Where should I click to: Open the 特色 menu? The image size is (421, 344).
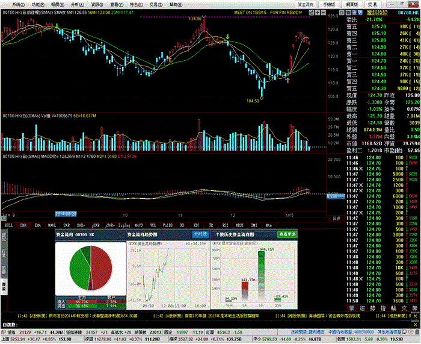pyautogui.click(x=137, y=5)
